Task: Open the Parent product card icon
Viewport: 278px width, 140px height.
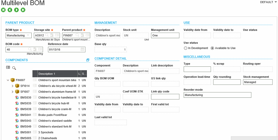Action: 87,35
